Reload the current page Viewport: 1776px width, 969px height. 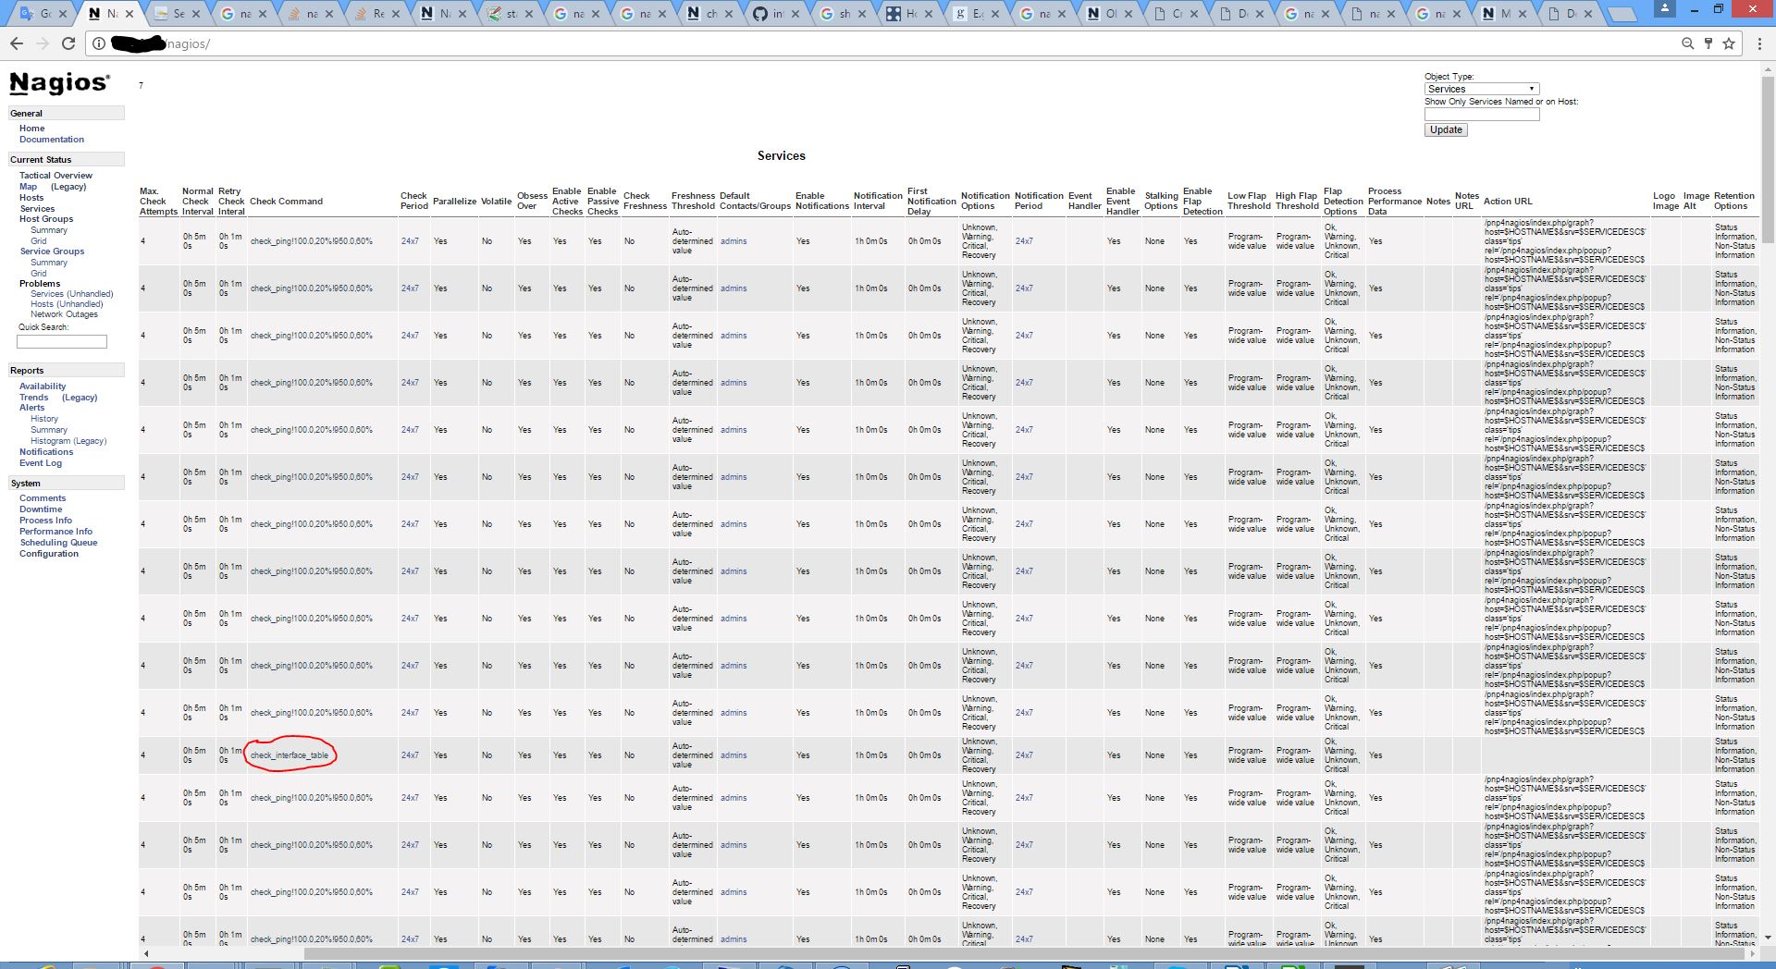[x=68, y=43]
